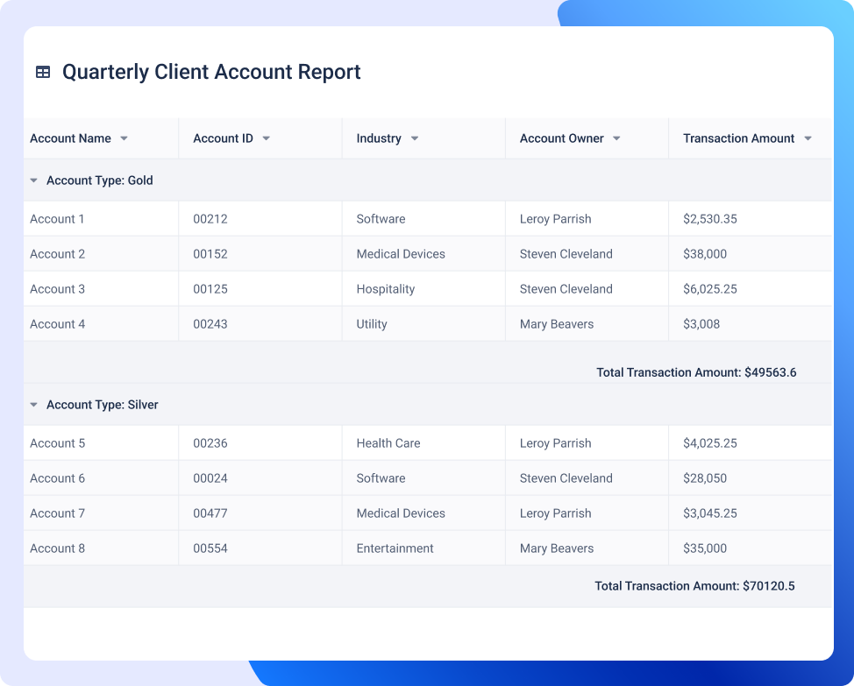Select the Account 8 name cell
This screenshot has width=854, height=686.
point(102,548)
